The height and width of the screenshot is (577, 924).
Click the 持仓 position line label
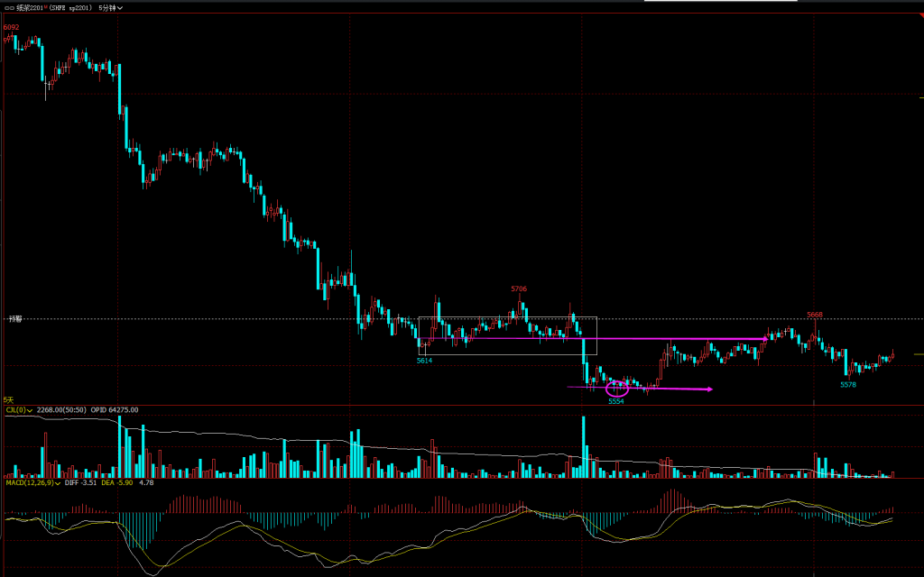pyautogui.click(x=14, y=318)
